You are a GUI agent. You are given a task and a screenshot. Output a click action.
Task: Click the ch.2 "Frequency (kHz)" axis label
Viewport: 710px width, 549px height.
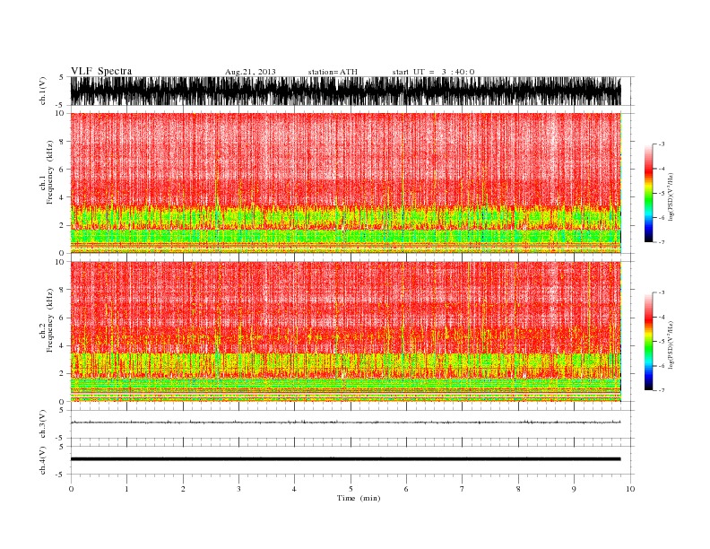(x=50, y=319)
